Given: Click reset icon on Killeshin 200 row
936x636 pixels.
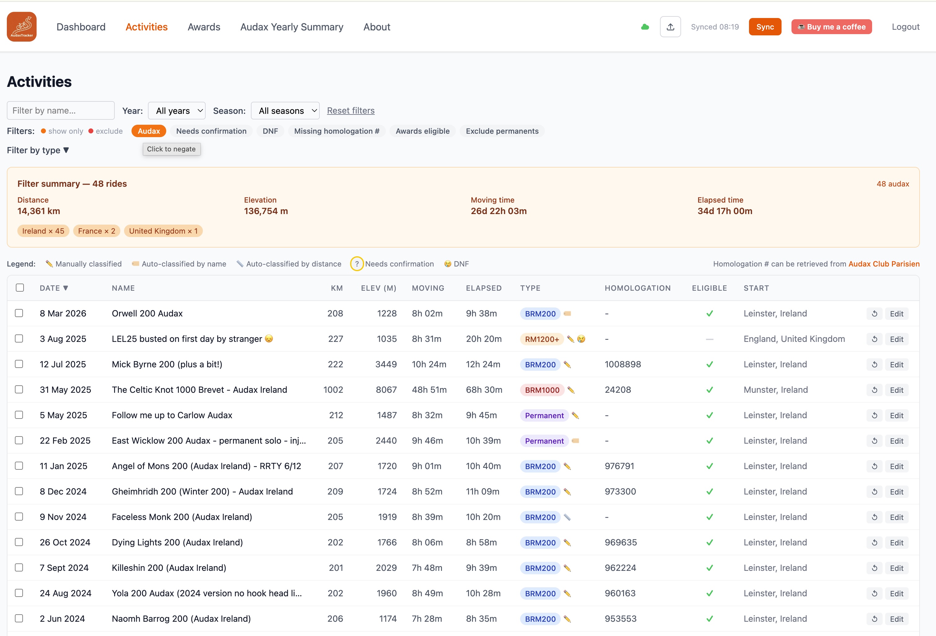Looking at the screenshot, I should 874,568.
